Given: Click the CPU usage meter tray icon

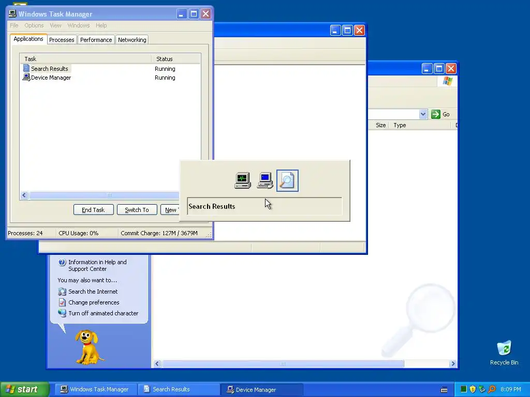Looking at the screenshot, I should pyautogui.click(x=463, y=389).
